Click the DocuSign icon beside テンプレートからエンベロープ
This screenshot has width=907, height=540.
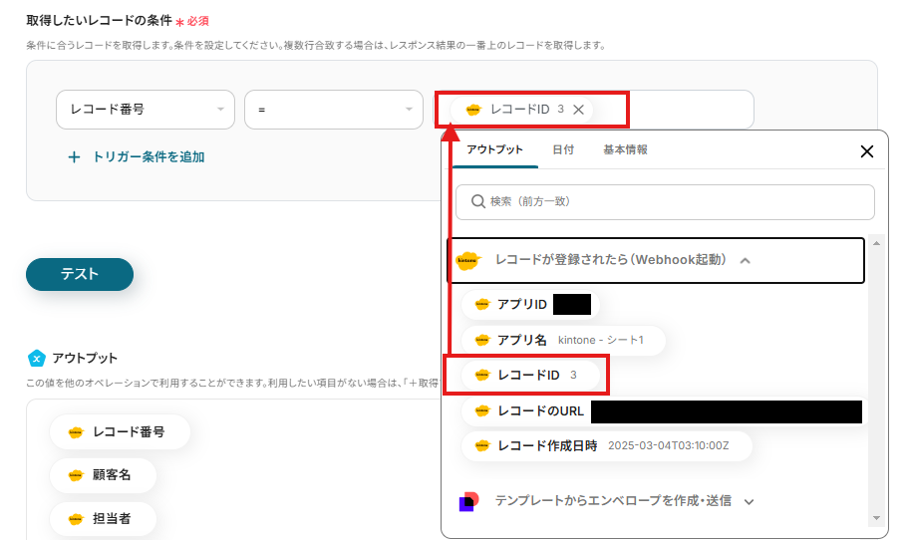(468, 501)
